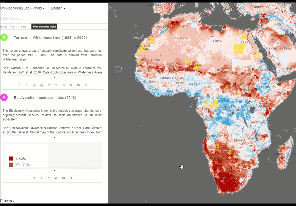Open Title sort dropdown
This screenshot has height=206, width=296.
coord(13,27)
